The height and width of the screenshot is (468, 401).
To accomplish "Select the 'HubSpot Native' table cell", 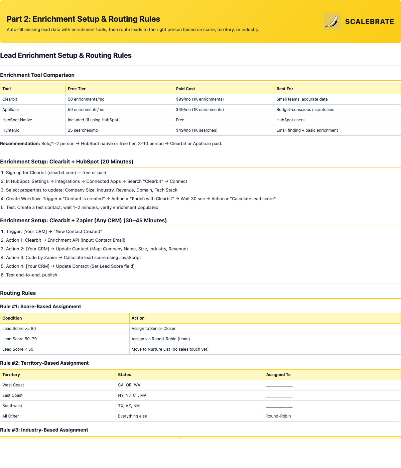I will [x=33, y=120].
